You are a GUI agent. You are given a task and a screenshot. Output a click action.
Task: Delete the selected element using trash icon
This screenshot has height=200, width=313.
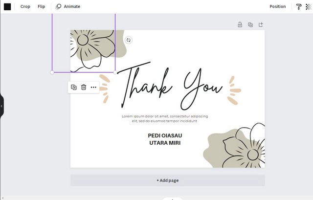pyautogui.click(x=84, y=87)
